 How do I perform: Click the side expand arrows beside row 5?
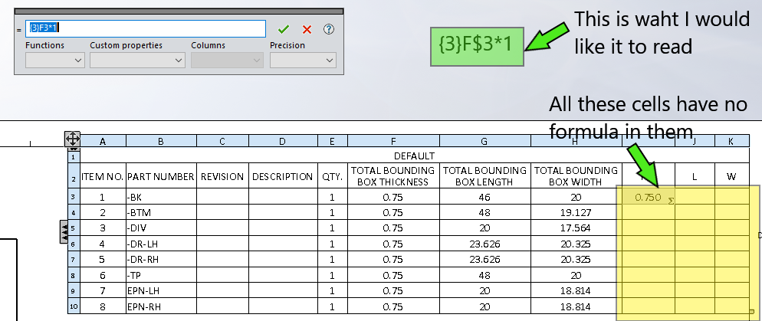pyautogui.click(x=64, y=229)
